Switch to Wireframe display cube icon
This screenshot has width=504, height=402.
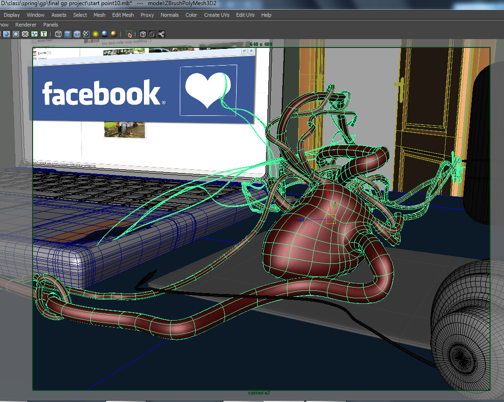click(x=58, y=34)
